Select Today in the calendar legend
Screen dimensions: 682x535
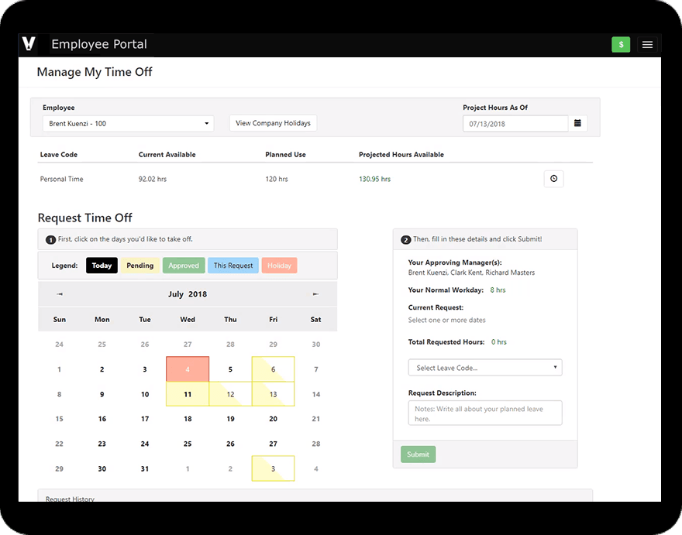[x=102, y=265]
